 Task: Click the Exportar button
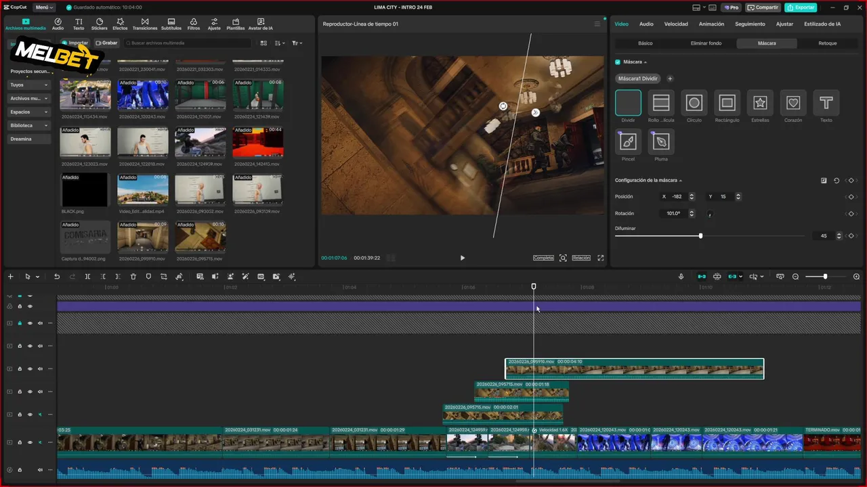pyautogui.click(x=801, y=7)
